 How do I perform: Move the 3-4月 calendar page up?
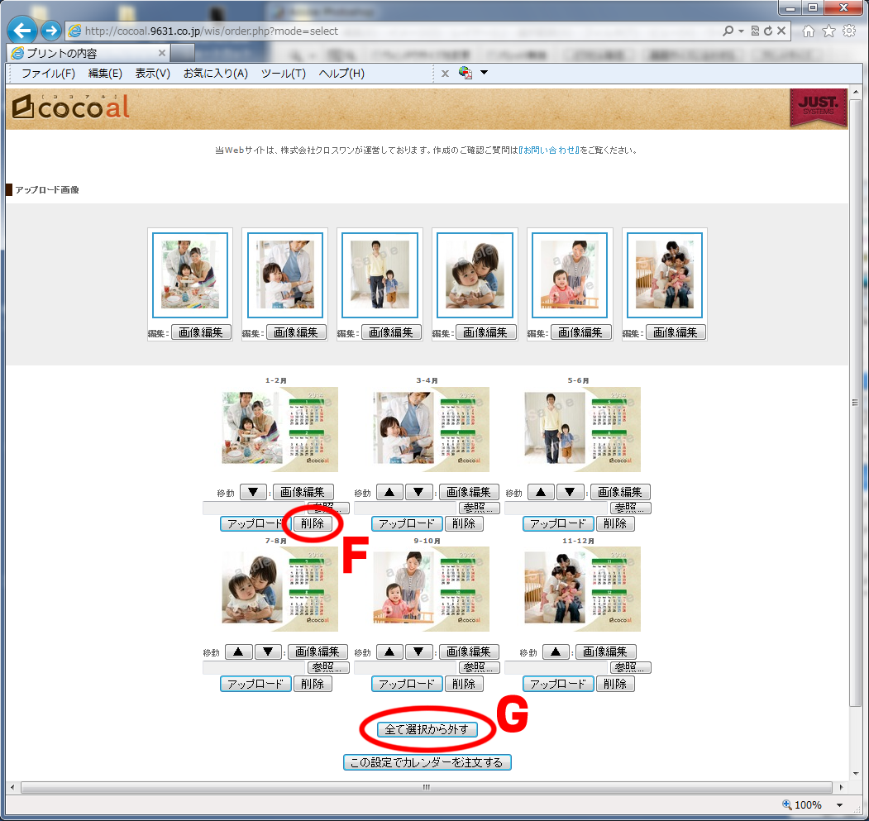point(389,492)
